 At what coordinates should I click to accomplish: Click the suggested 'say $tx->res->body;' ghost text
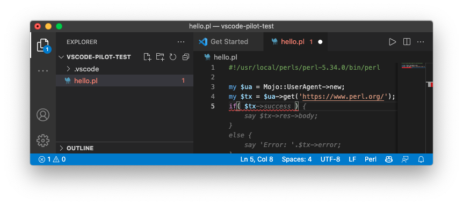tap(281, 116)
